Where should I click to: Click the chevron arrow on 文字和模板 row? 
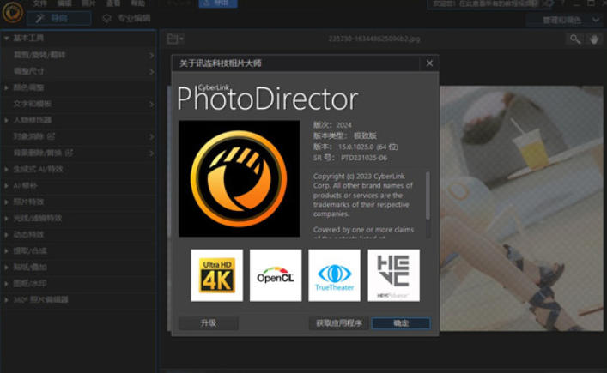[151, 105]
